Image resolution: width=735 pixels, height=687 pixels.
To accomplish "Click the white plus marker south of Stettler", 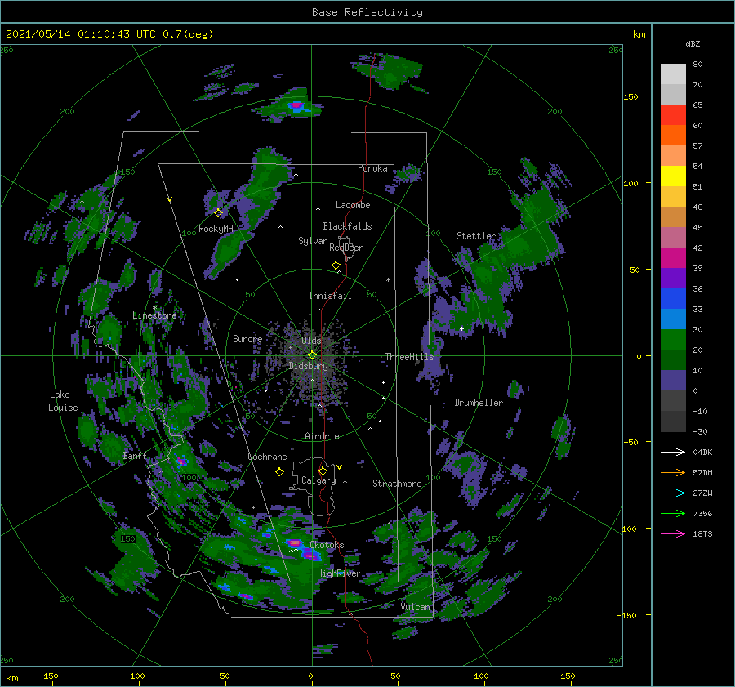I will point(461,328).
